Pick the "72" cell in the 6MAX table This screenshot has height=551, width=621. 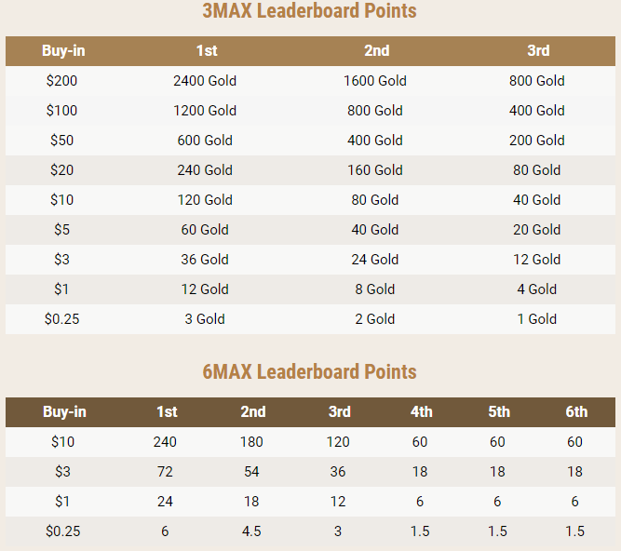165,472
